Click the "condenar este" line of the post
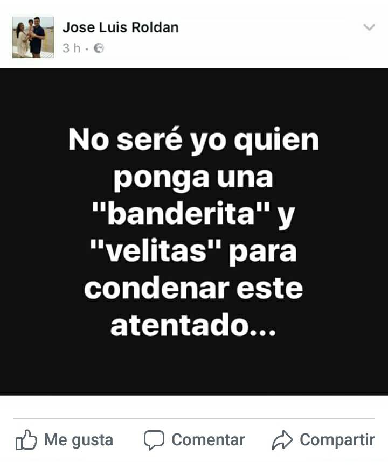The width and height of the screenshot is (388, 469). coord(193,288)
